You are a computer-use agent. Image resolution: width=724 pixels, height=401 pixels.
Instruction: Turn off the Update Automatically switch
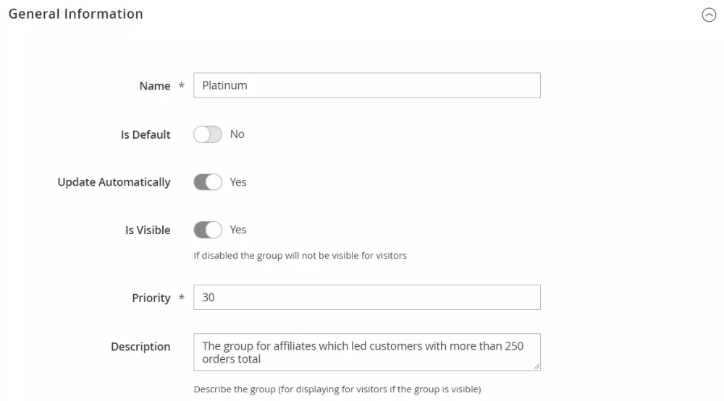point(207,182)
